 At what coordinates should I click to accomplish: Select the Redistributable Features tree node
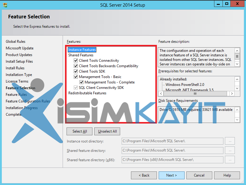pos(87,93)
